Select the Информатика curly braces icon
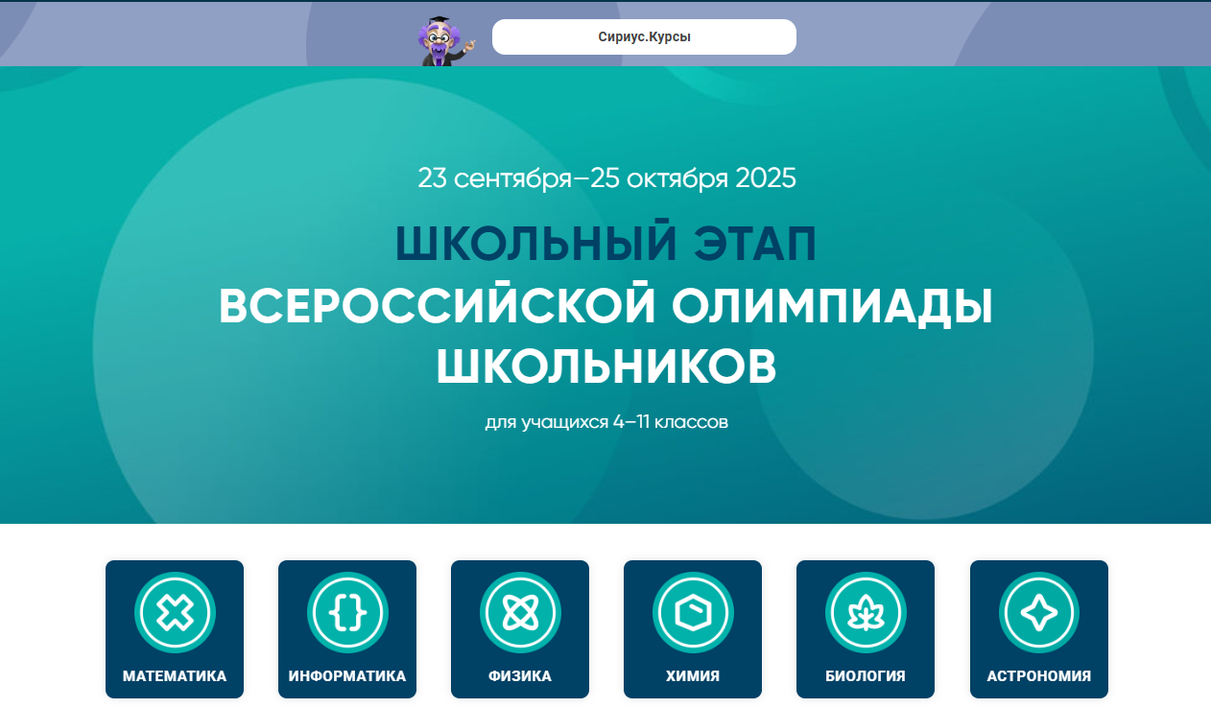 point(347,612)
